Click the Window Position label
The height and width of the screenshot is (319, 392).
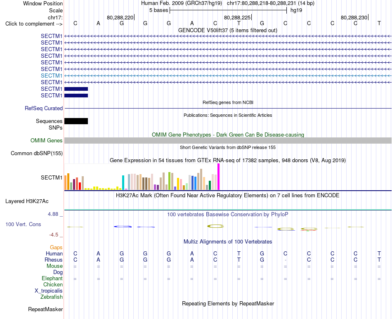43,3
